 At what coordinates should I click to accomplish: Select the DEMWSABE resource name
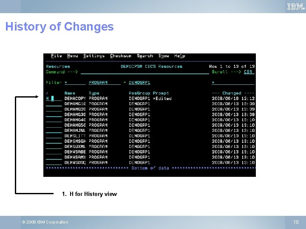coord(75,152)
